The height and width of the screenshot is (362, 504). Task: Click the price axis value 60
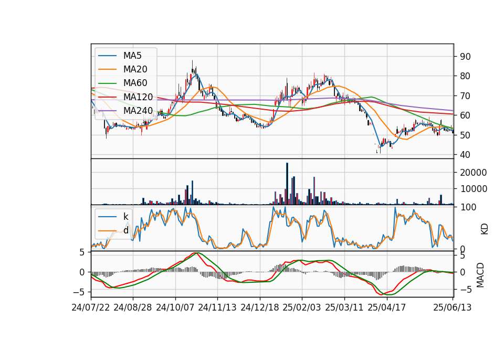(x=466, y=115)
